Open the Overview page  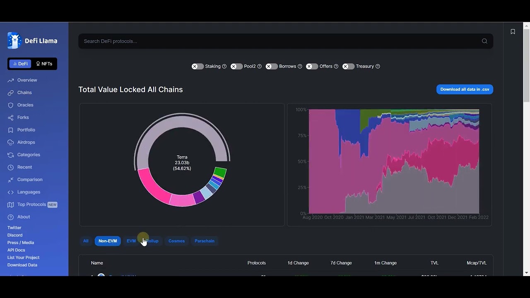27,80
